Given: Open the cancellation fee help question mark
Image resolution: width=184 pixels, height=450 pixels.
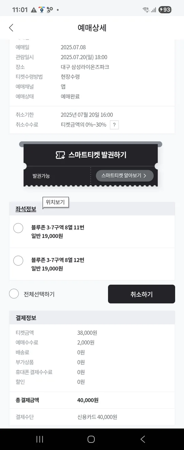Looking at the screenshot, I should (x=114, y=125).
